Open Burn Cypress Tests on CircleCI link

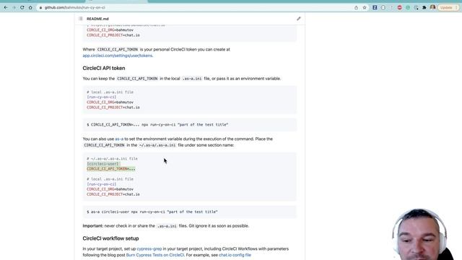(x=155, y=255)
